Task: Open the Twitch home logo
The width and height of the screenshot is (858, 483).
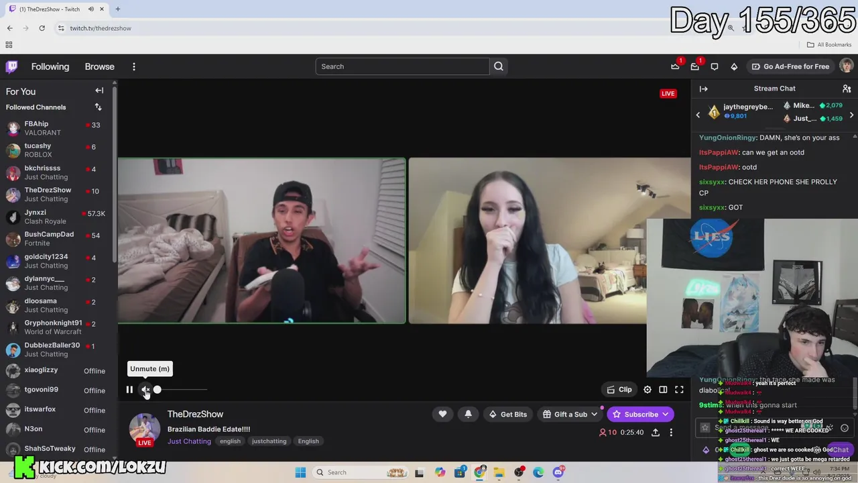Action: (x=12, y=66)
